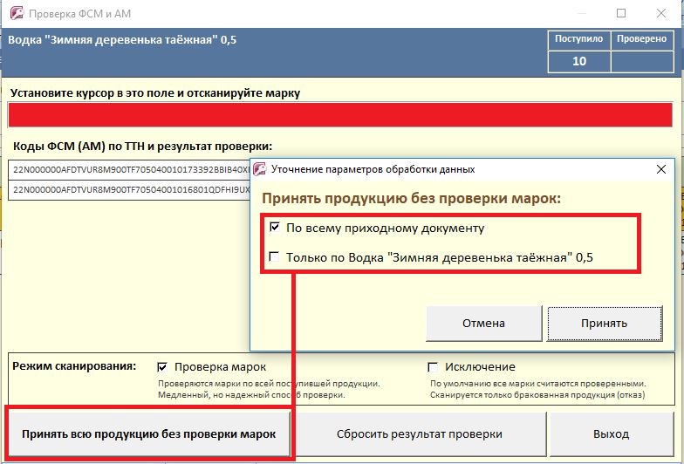Exit using the 'Выход' button

point(611,433)
